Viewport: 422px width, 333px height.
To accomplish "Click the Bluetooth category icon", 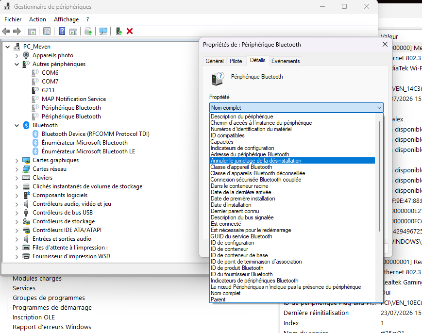I will [26, 125].
